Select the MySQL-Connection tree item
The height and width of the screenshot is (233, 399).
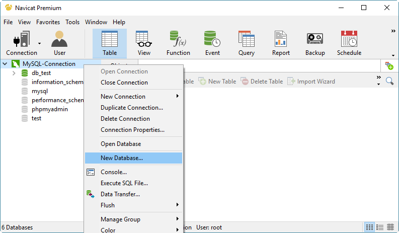click(49, 64)
